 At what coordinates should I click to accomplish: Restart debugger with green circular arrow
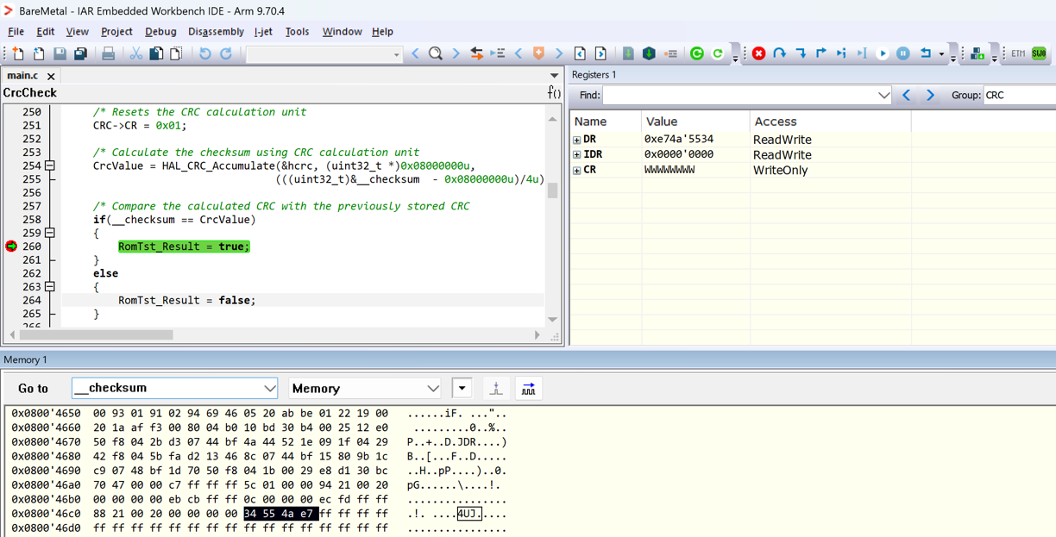(x=697, y=53)
